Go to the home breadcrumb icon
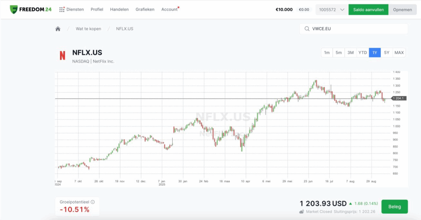The width and height of the screenshot is (421, 220). click(58, 29)
